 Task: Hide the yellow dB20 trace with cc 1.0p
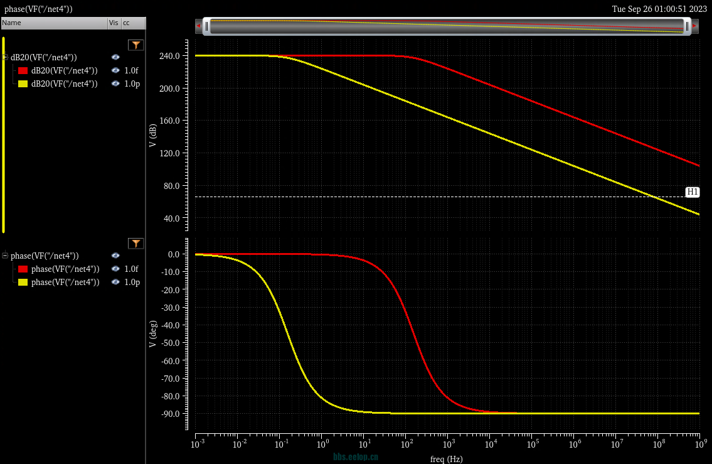tap(115, 84)
